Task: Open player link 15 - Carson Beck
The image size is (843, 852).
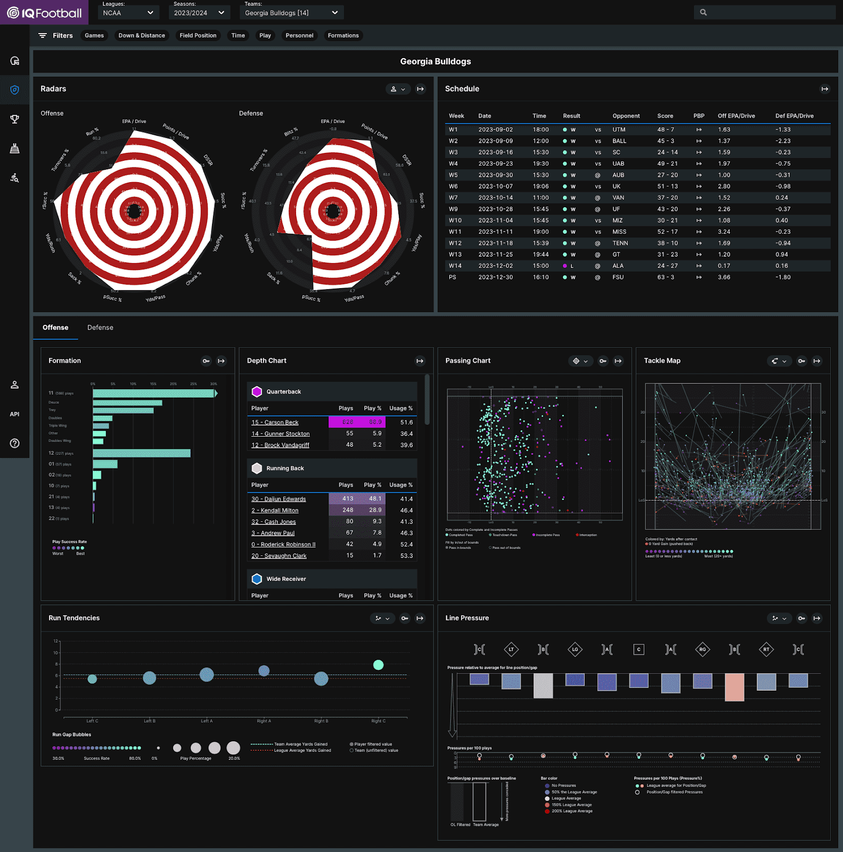Action: 275,422
